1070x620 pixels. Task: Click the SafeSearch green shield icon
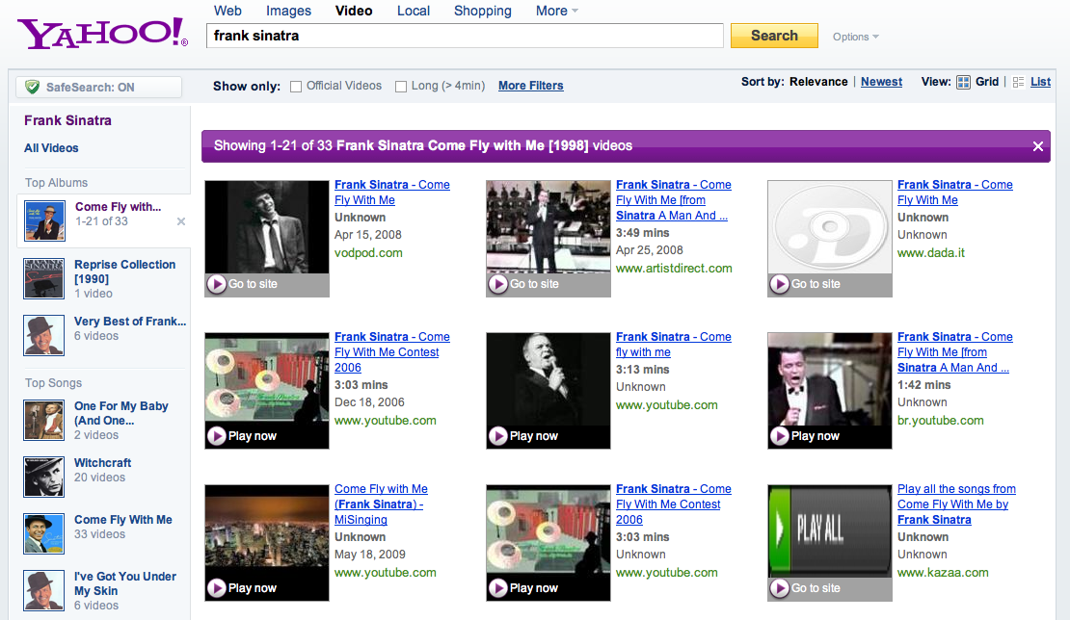(32, 88)
